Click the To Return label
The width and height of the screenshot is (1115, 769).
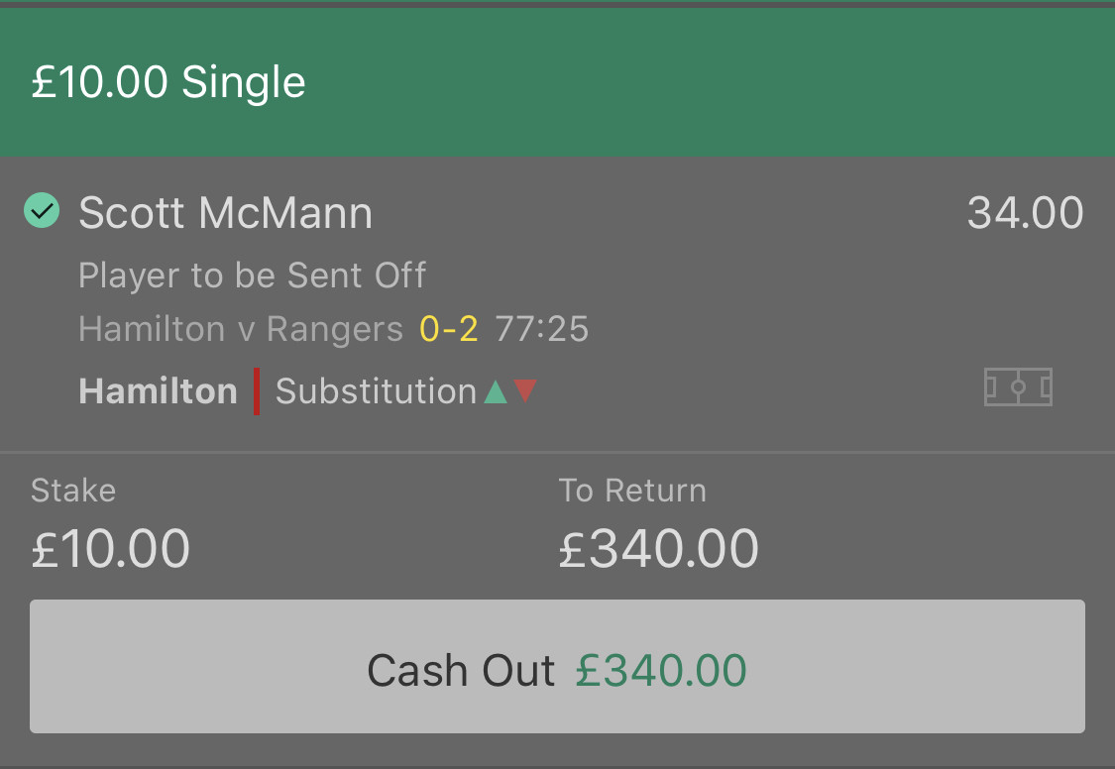(632, 491)
